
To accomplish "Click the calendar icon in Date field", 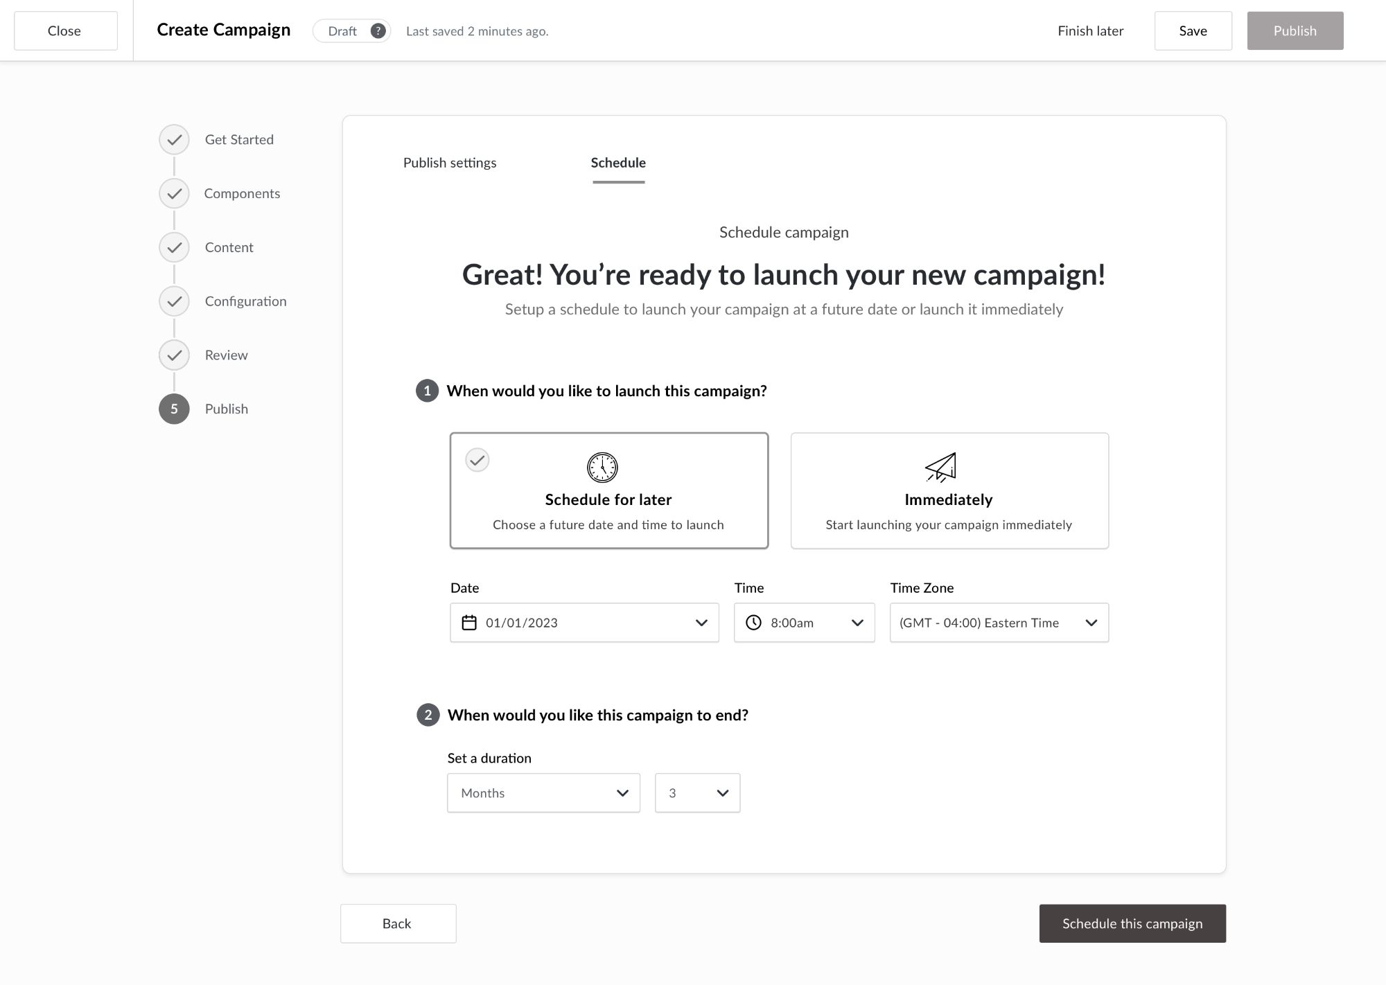I will click(469, 623).
